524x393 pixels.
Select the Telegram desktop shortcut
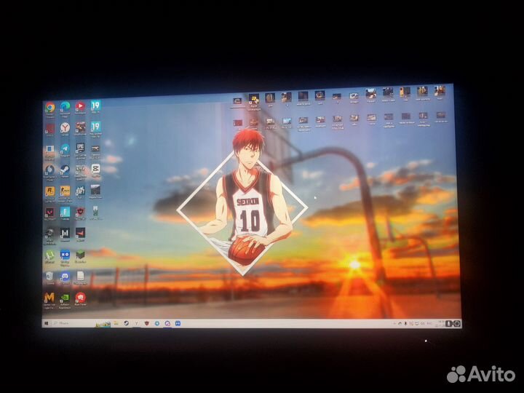coord(65,149)
